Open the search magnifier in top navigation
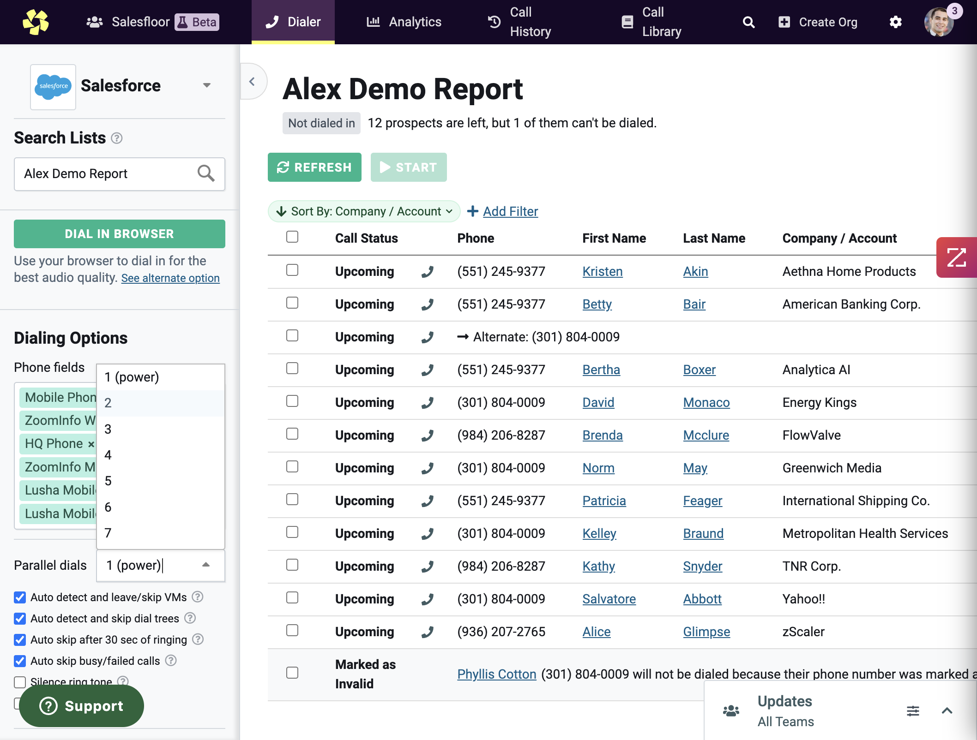Screen dimensions: 977x740 pos(748,22)
